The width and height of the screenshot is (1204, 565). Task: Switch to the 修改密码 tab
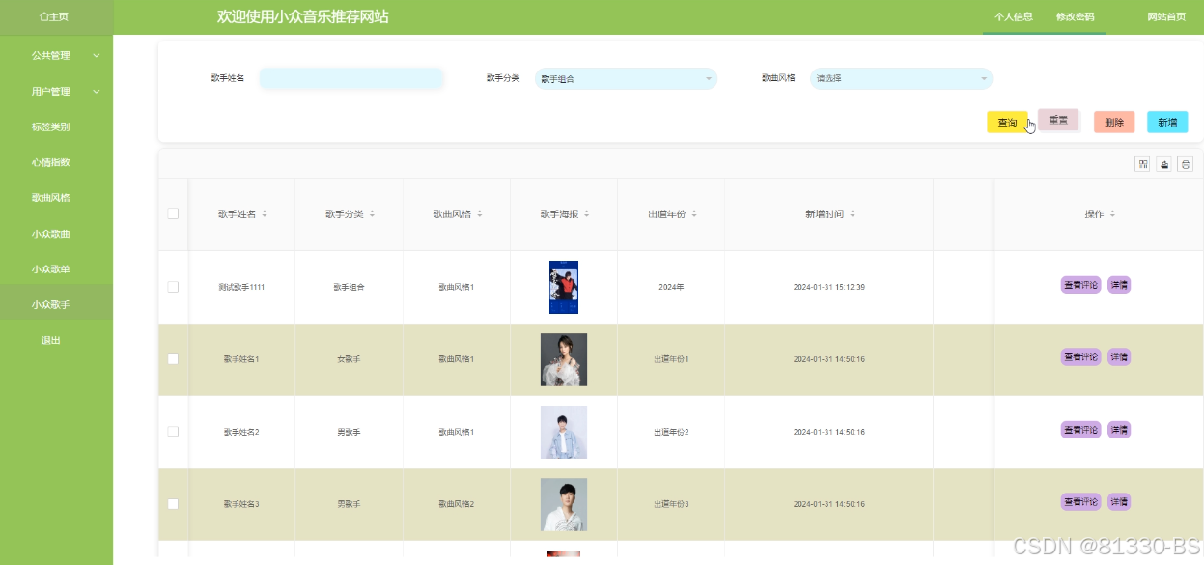coord(1076,17)
